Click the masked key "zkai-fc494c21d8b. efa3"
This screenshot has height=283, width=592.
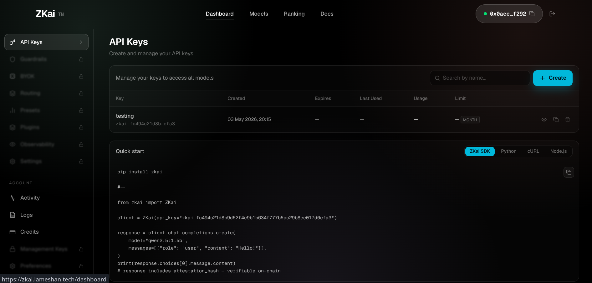coord(145,124)
